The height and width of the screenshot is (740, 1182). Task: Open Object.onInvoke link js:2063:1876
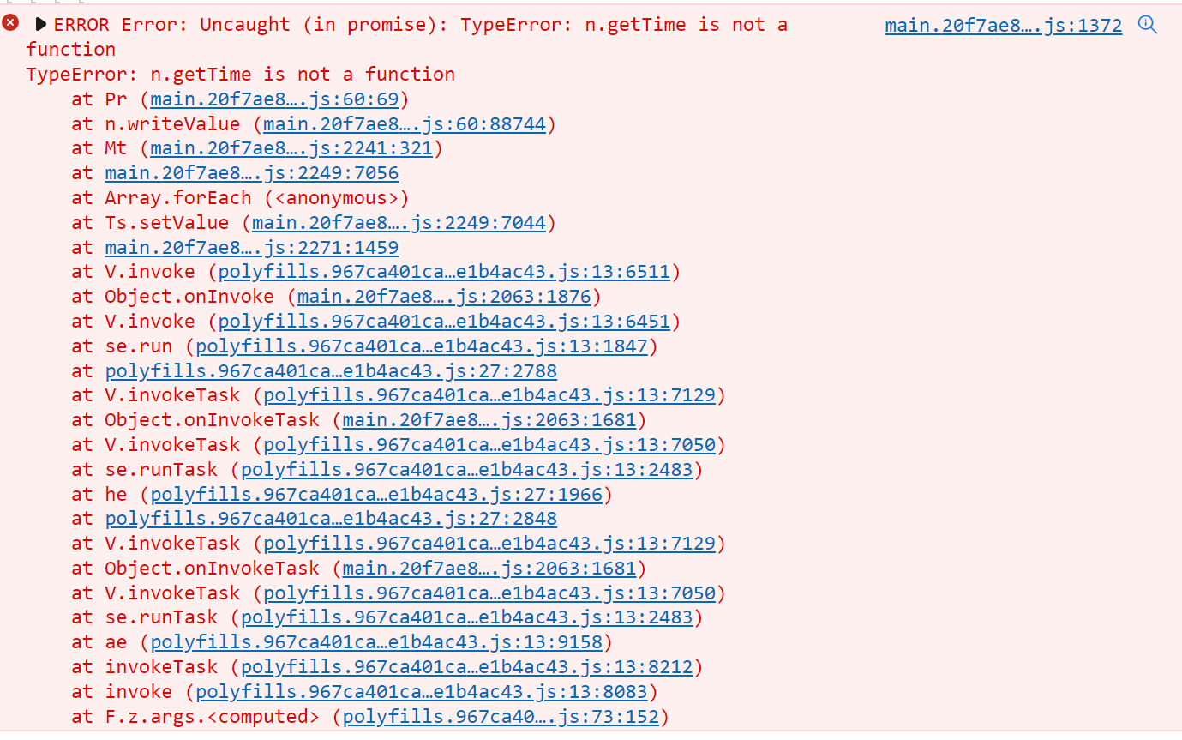[x=444, y=298]
